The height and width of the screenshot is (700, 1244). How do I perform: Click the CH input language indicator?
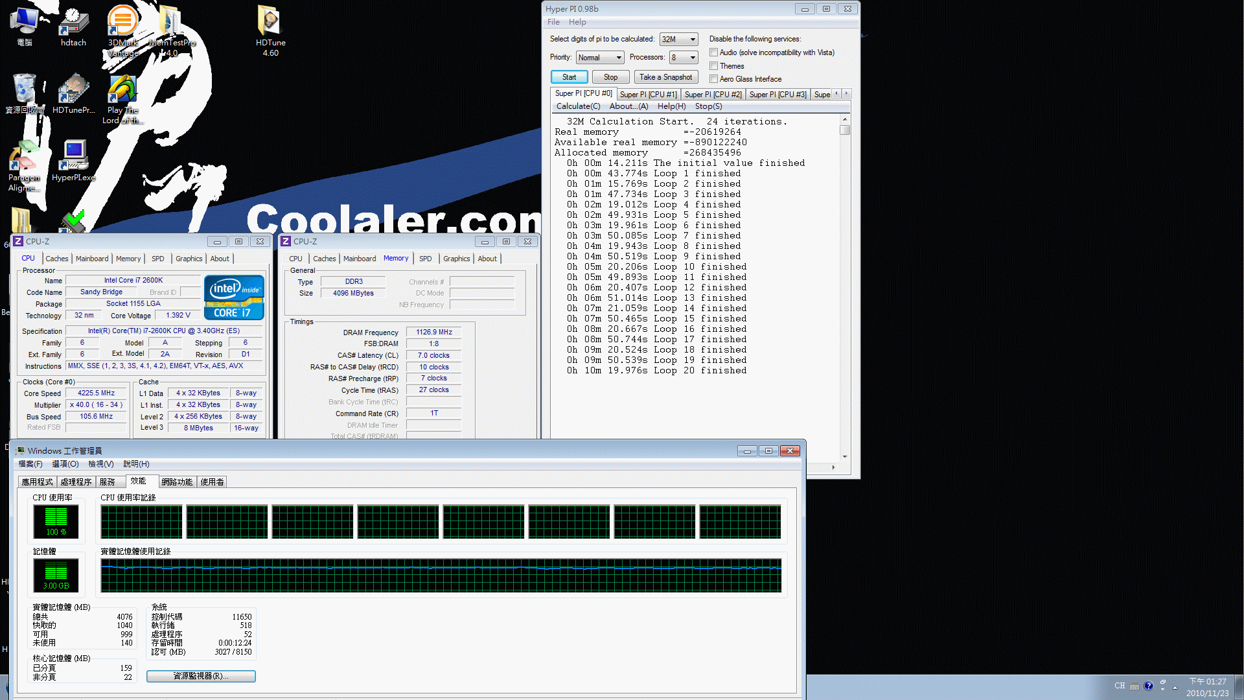(x=1120, y=686)
